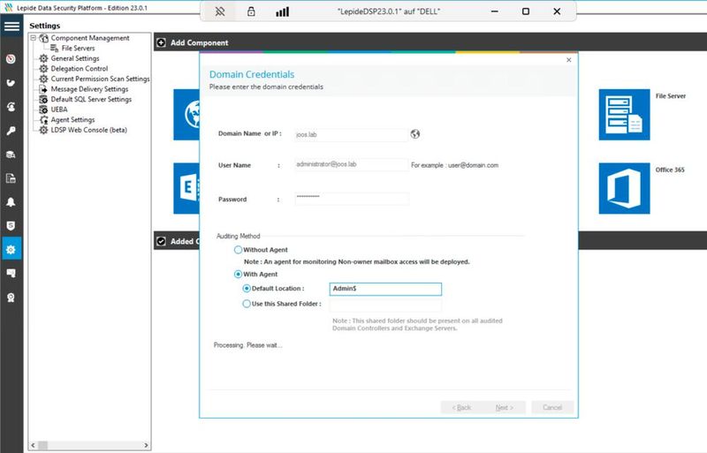Image resolution: width=707 pixels, height=453 pixels.
Task: Select the Without Agent radio button
Action: [x=238, y=250]
